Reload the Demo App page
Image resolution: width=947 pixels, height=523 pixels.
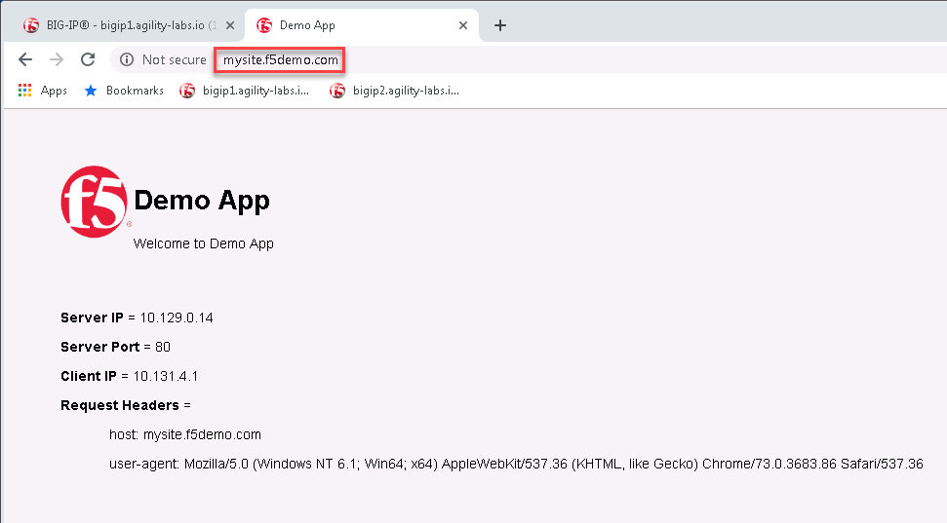[88, 59]
